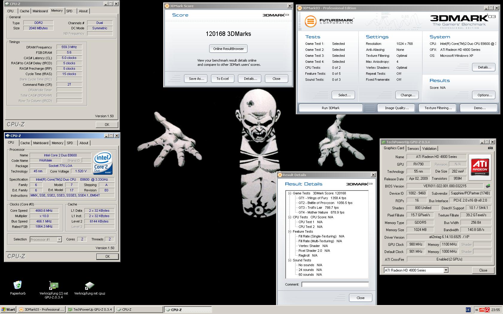Click OK in upper CPU-Z window
This screenshot has width=503, height=314.
tap(107, 125)
